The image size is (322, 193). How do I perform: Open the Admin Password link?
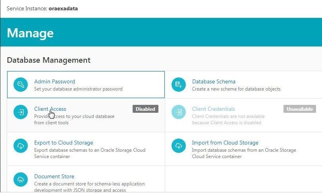54,81
